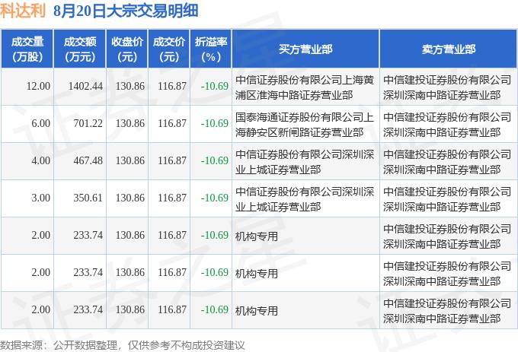Viewport: 518px width, 352px height.
Task: Select the 成交量(万股) column header
Action: click(27, 49)
